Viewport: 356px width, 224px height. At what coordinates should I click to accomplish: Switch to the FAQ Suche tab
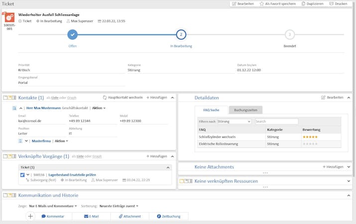[211, 110]
